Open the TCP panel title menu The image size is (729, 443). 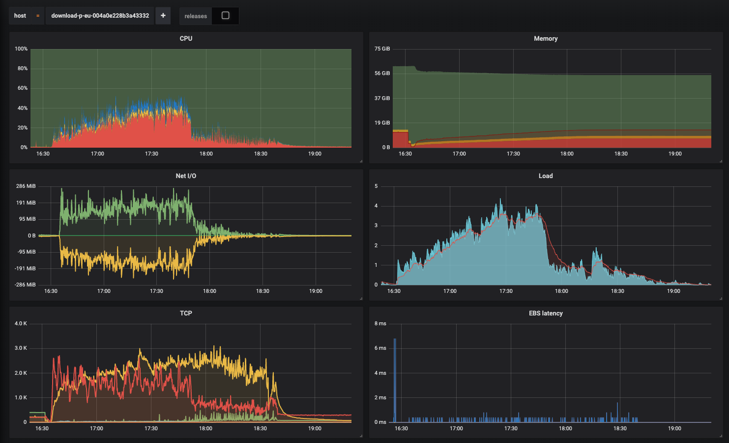coord(186,313)
